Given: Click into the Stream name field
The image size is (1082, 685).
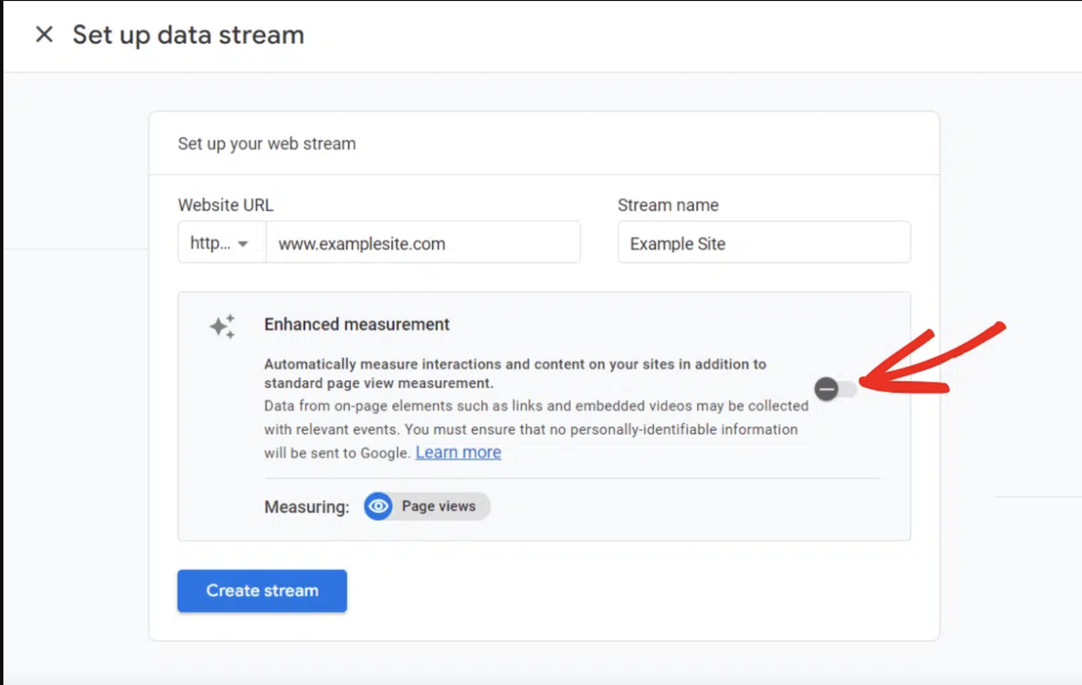Looking at the screenshot, I should [764, 243].
